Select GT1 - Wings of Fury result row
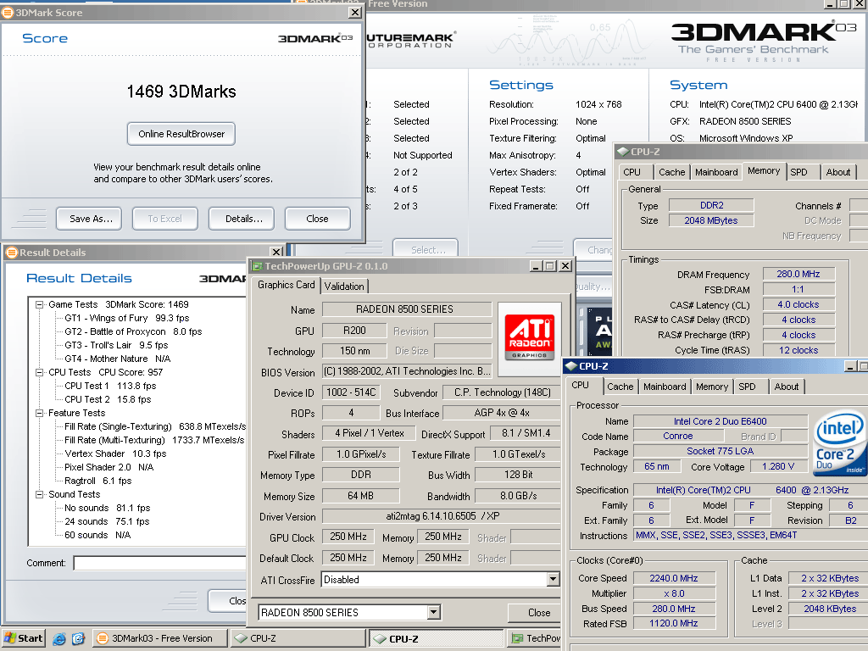Image resolution: width=868 pixels, height=651 pixels. click(x=127, y=319)
